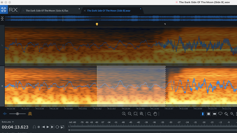Screen dimensions: 237x133
Task: Toggle loop playback
Action: point(57,127)
